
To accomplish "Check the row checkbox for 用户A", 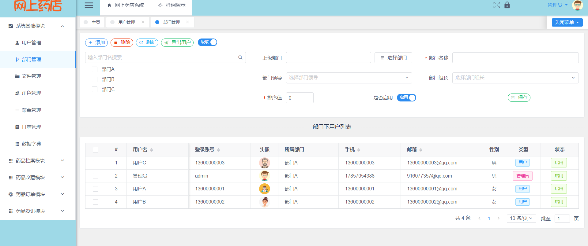I will pyautogui.click(x=96, y=189).
